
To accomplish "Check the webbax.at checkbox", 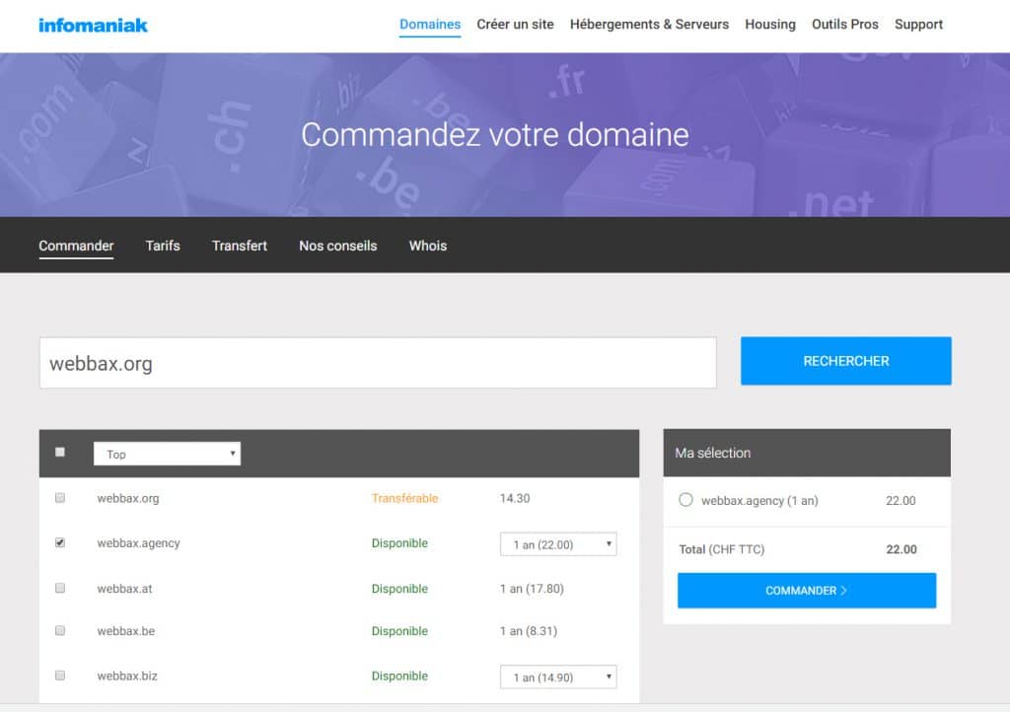I will pos(60,588).
